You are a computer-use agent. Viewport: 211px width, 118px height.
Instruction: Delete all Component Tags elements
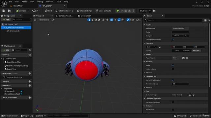point(194,95)
